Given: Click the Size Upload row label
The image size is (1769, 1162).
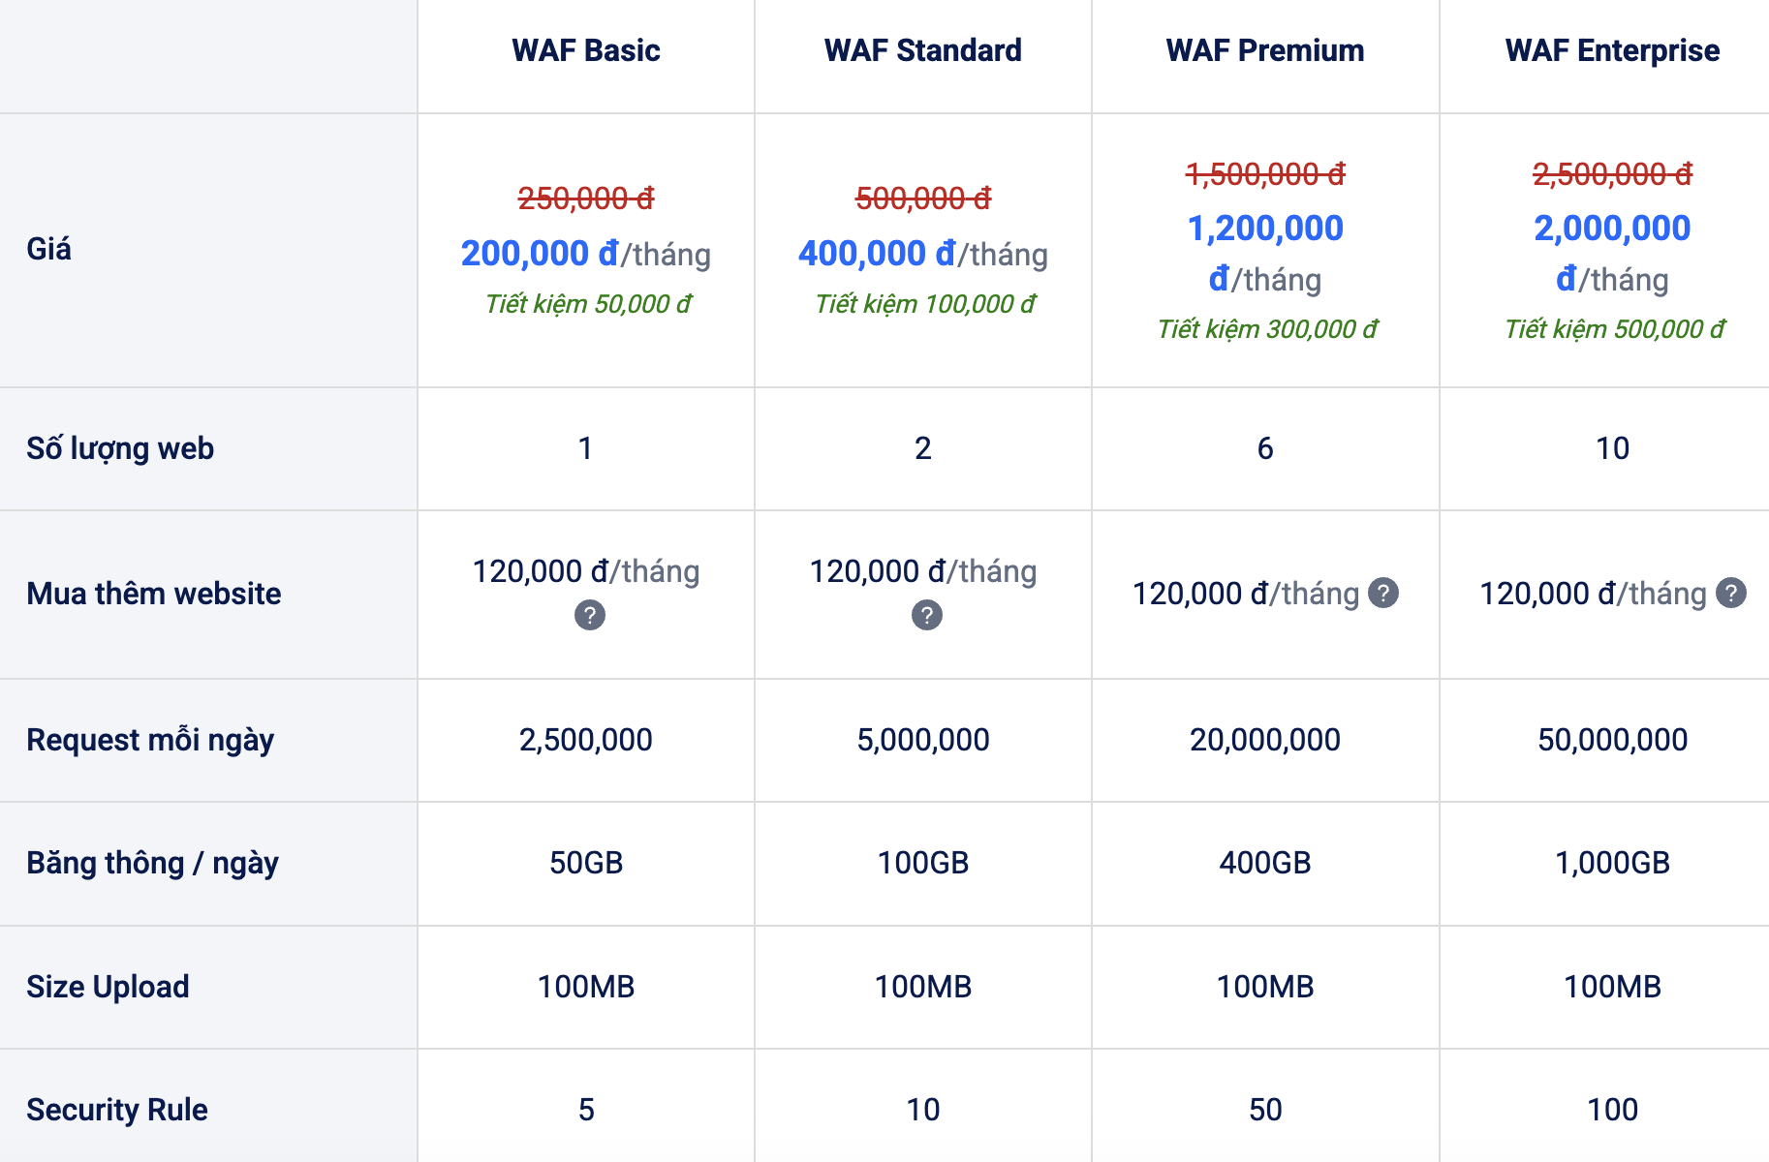Looking at the screenshot, I should coord(108,987).
